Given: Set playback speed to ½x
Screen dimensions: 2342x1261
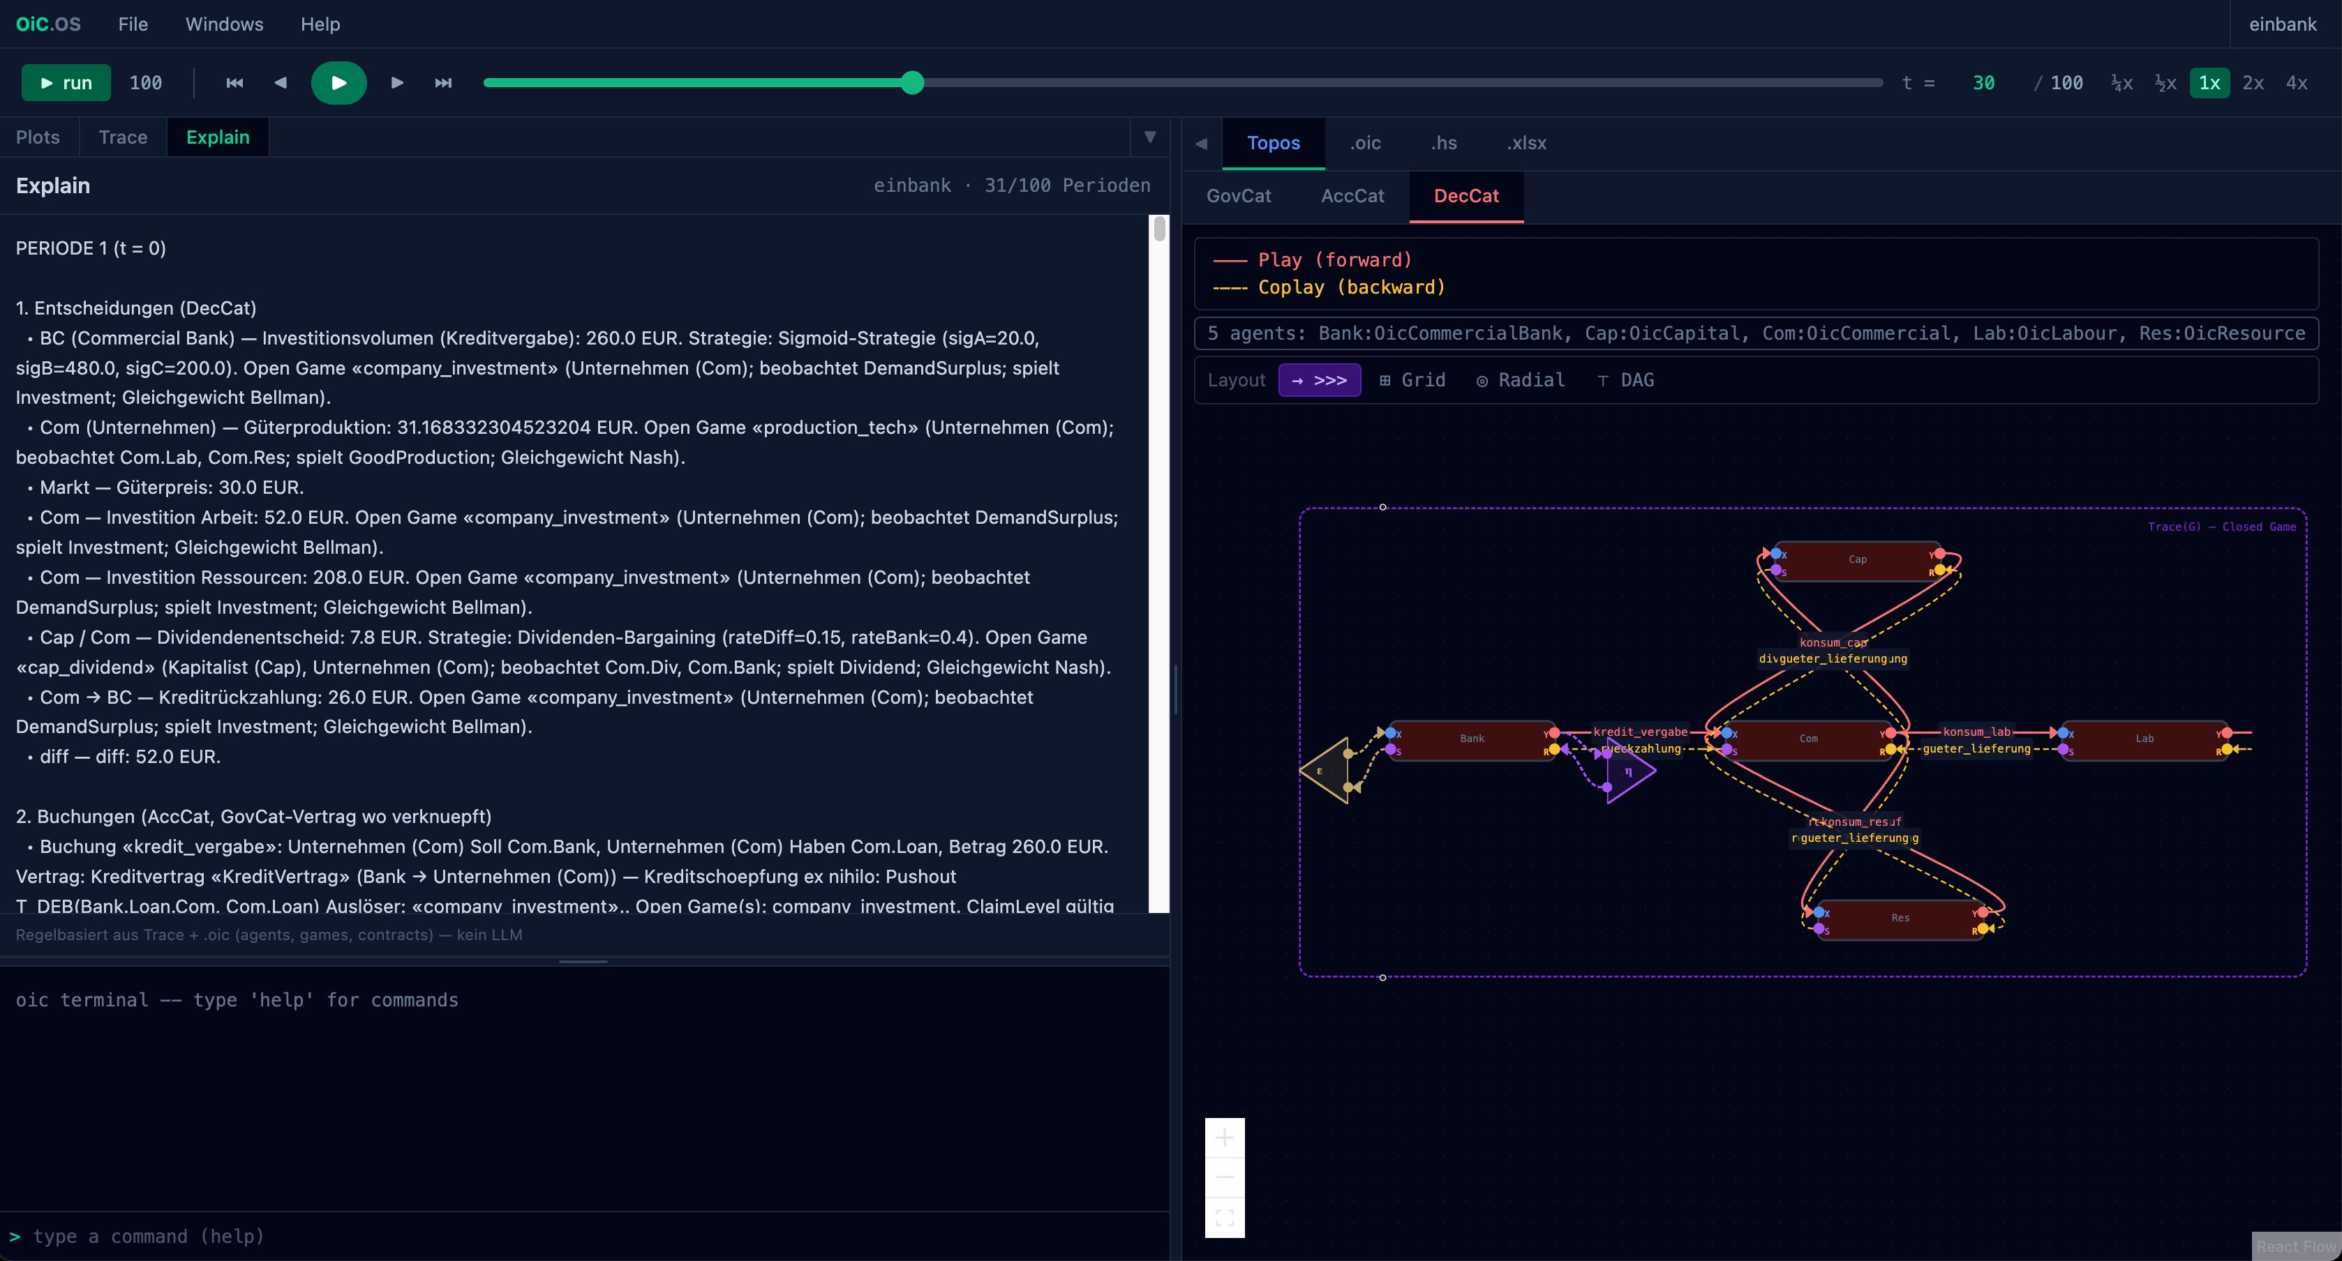Looking at the screenshot, I should (2165, 83).
